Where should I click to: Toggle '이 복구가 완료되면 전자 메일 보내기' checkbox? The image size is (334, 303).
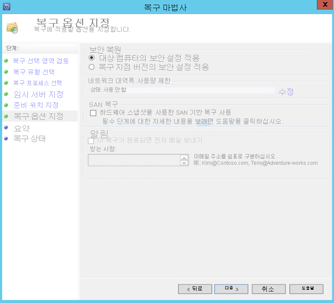[x=91, y=140]
